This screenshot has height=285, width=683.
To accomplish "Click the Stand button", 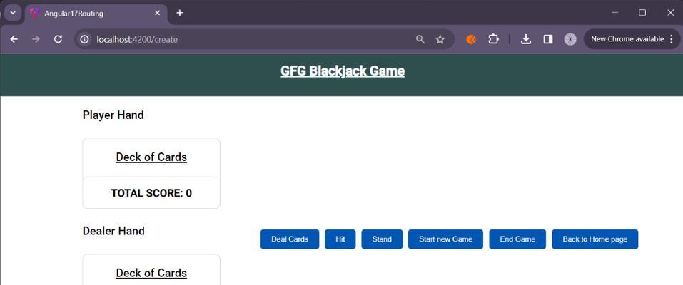I will point(382,239).
